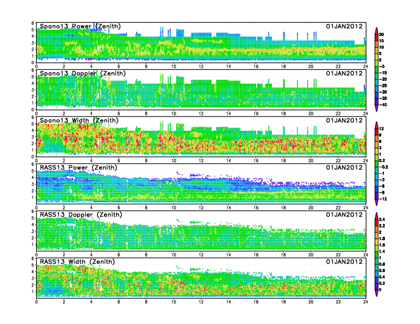Click inside the RASS13 Power data plot

click(x=201, y=184)
